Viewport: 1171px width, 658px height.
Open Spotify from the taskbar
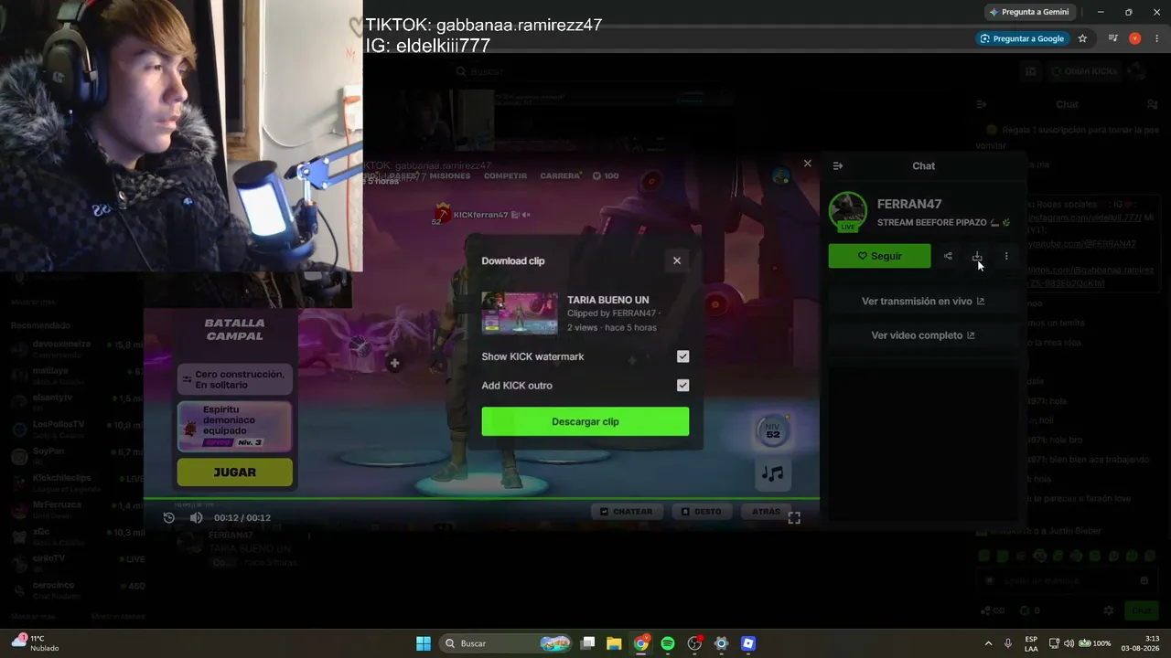[668, 643]
